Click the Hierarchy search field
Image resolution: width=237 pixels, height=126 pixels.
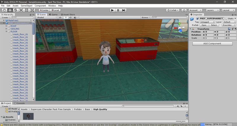point(22,17)
